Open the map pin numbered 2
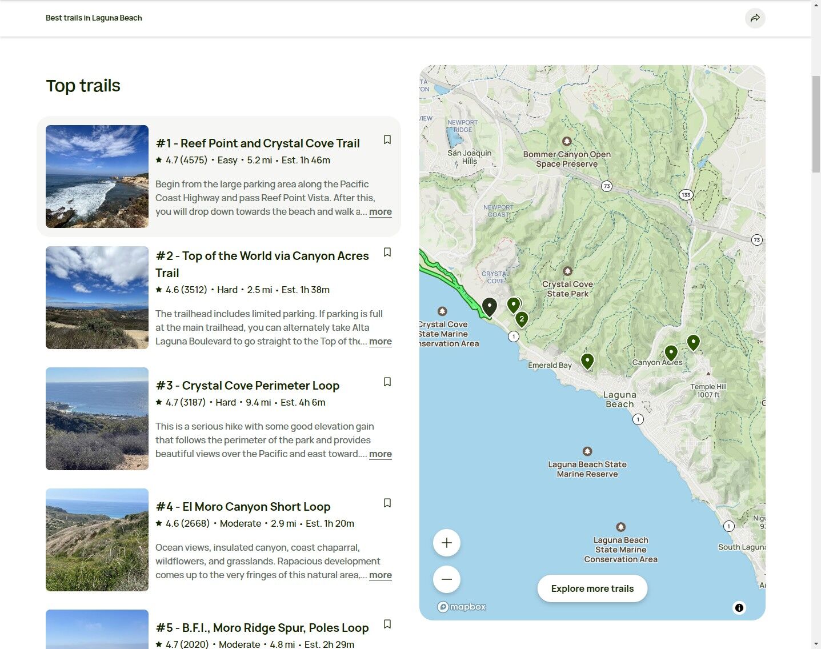 tap(522, 319)
